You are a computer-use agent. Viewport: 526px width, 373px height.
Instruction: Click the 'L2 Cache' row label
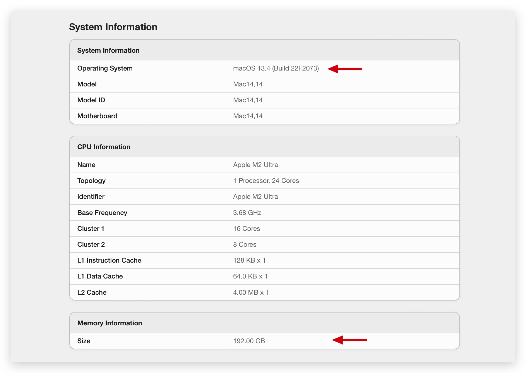coord(92,292)
